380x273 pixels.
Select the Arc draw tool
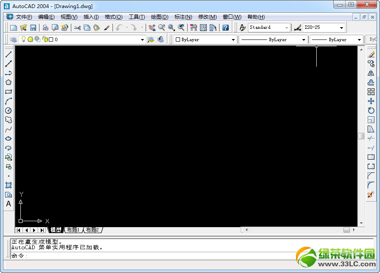(8, 101)
